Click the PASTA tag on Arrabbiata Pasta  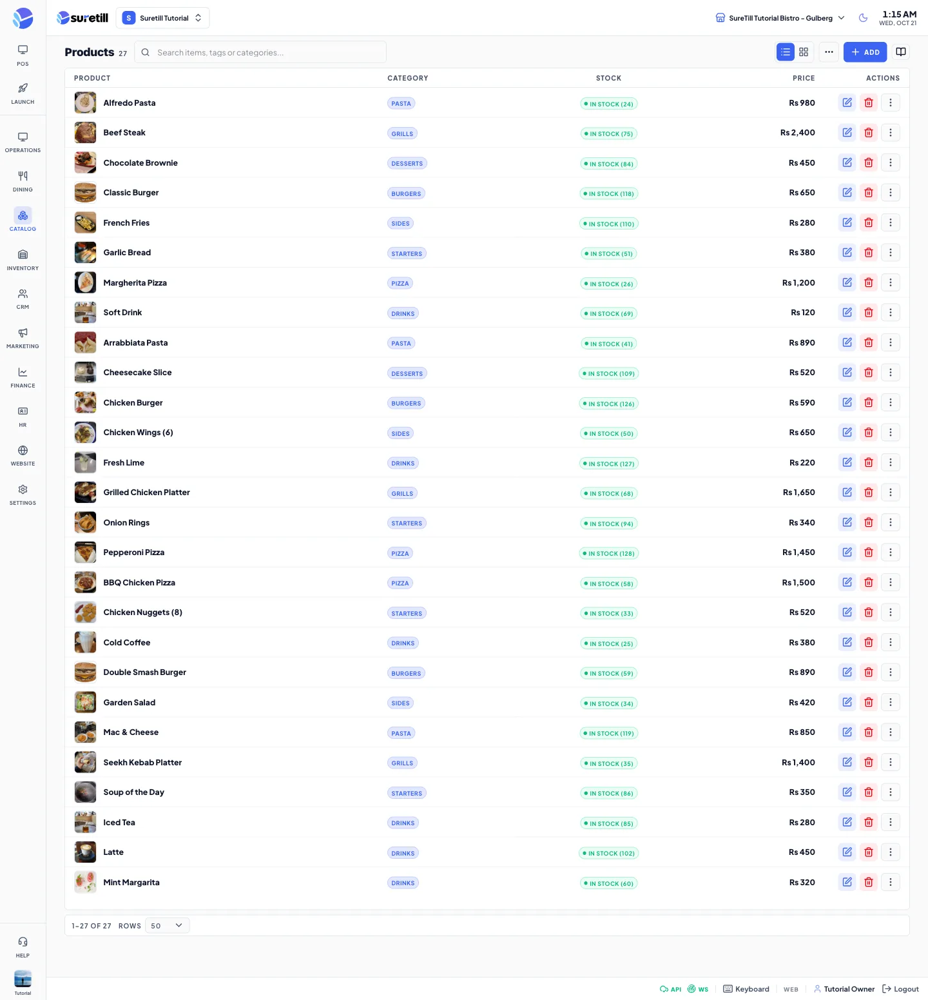[401, 343]
